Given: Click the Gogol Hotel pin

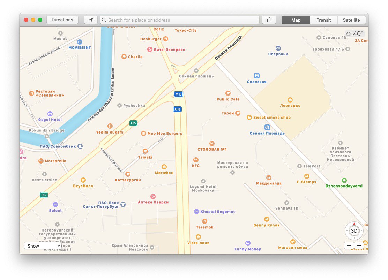Looking at the screenshot, I should [x=50, y=114].
